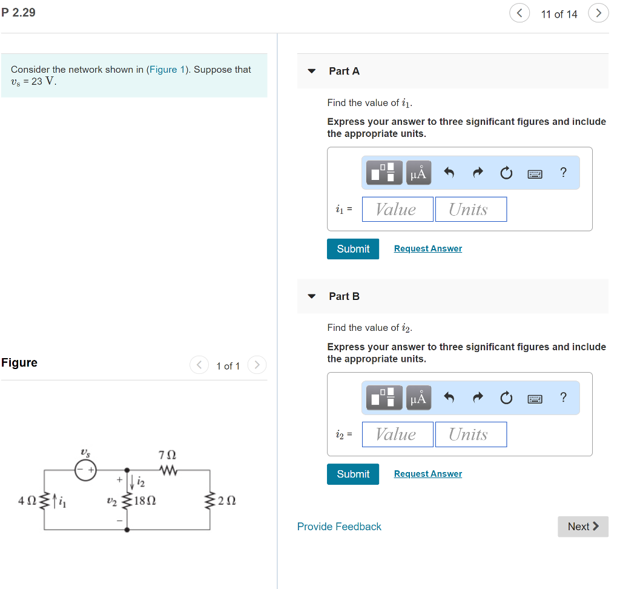Redo the entry in Part A answer box

click(x=477, y=172)
